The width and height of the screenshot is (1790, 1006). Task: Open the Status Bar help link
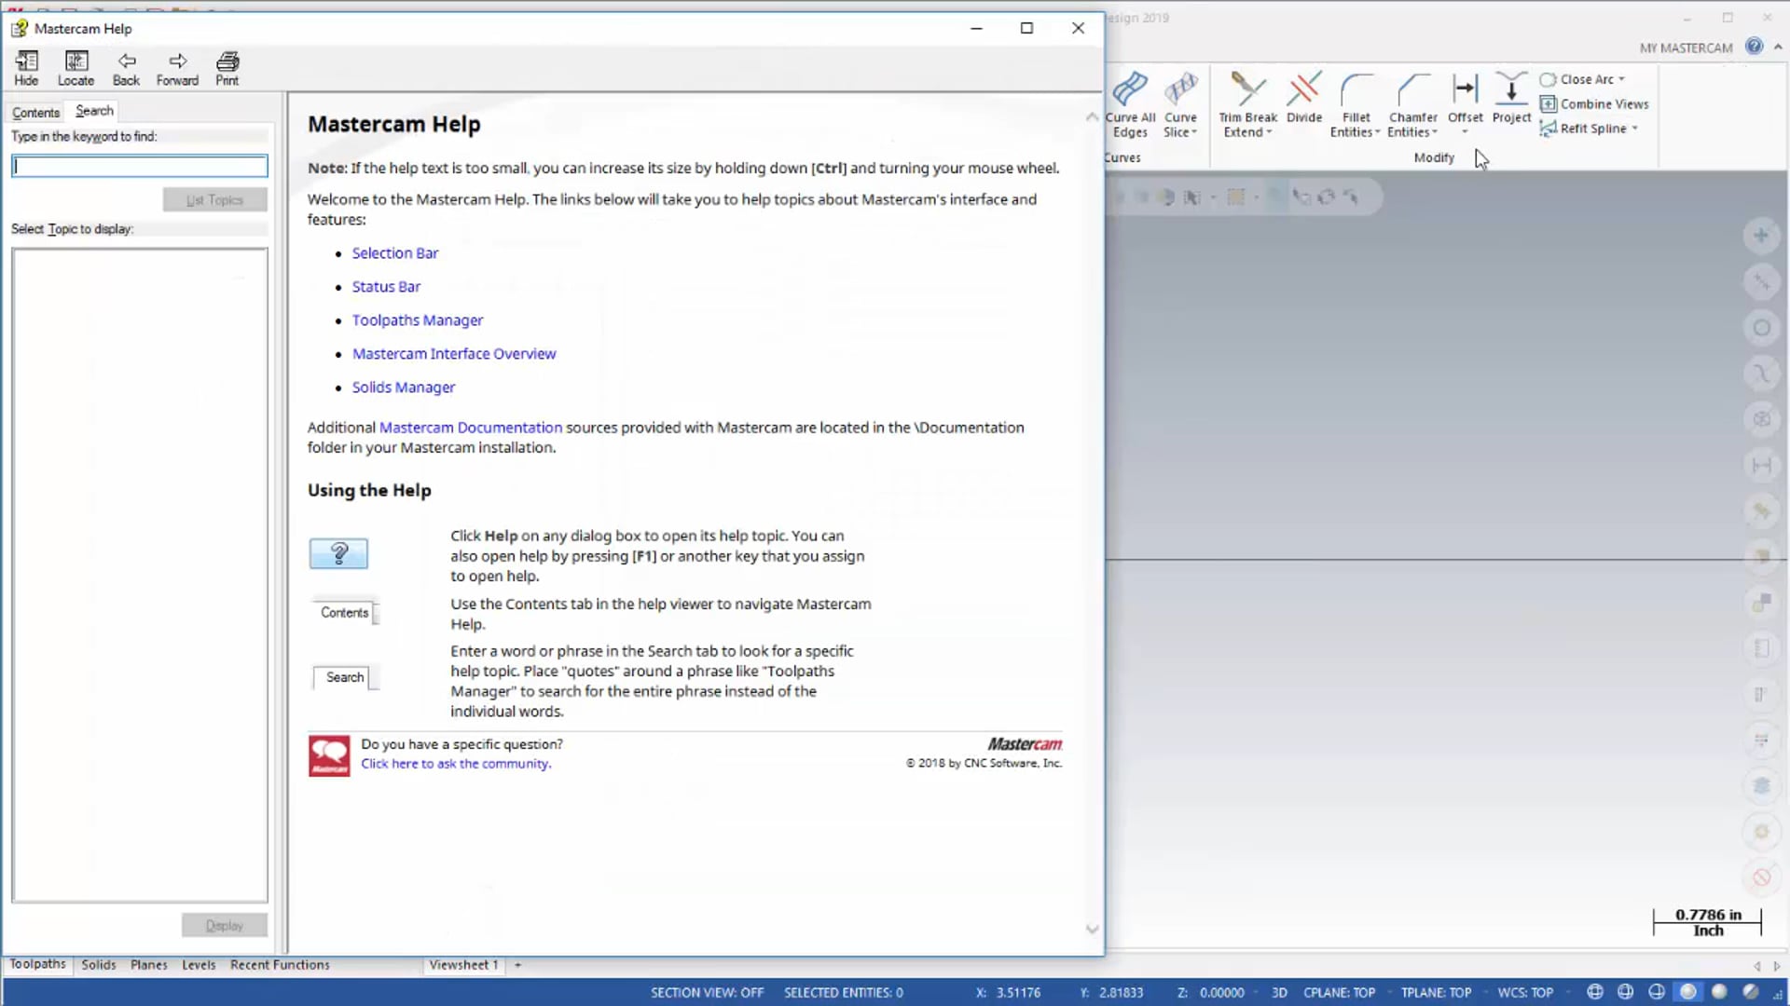[x=386, y=287]
